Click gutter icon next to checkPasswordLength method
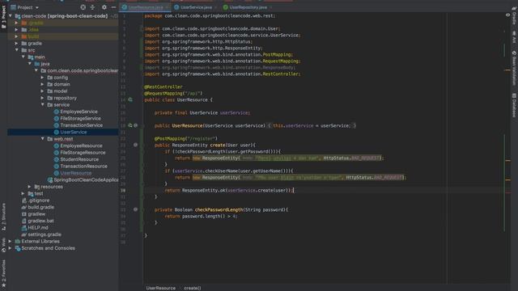This screenshot has width=518, height=291. [135, 209]
